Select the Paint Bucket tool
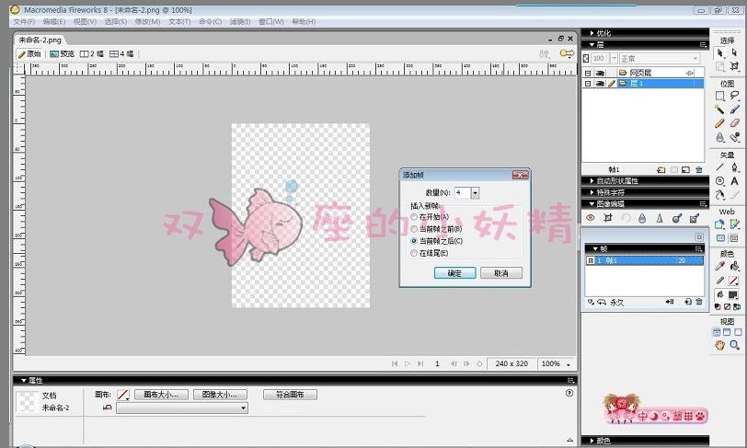 735,266
